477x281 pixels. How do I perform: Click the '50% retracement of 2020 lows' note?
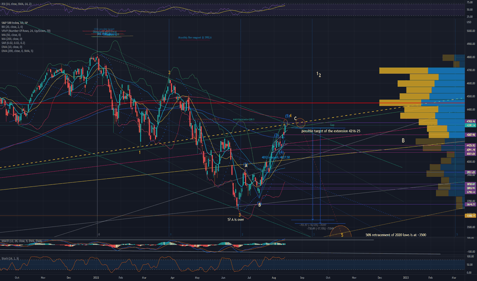396,235
